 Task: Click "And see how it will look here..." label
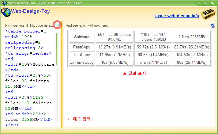pos(88,25)
